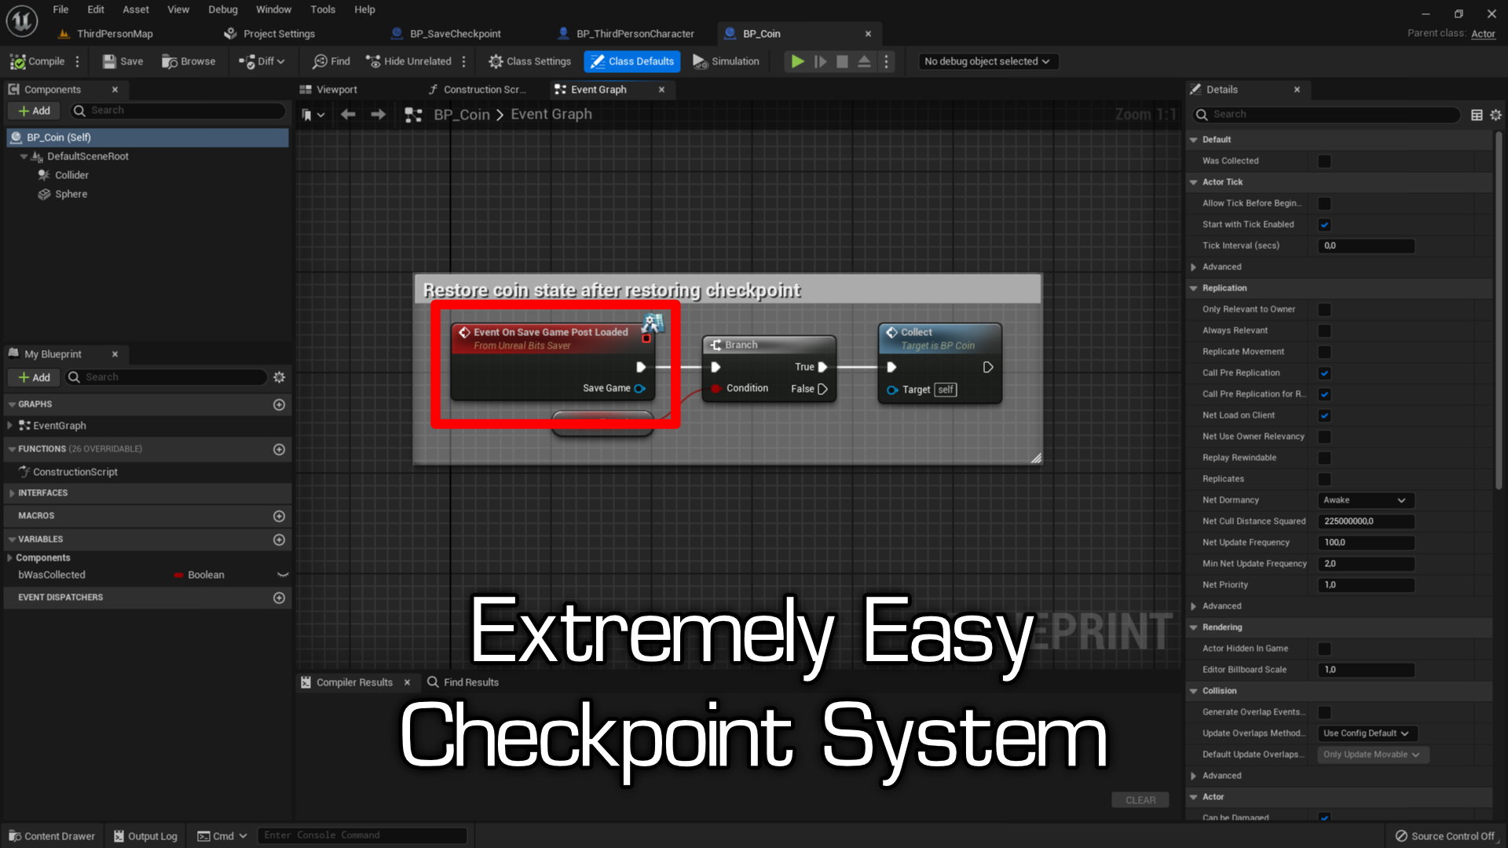The height and width of the screenshot is (848, 1508).
Task: Open the debug object selector dropdown
Action: [987, 61]
